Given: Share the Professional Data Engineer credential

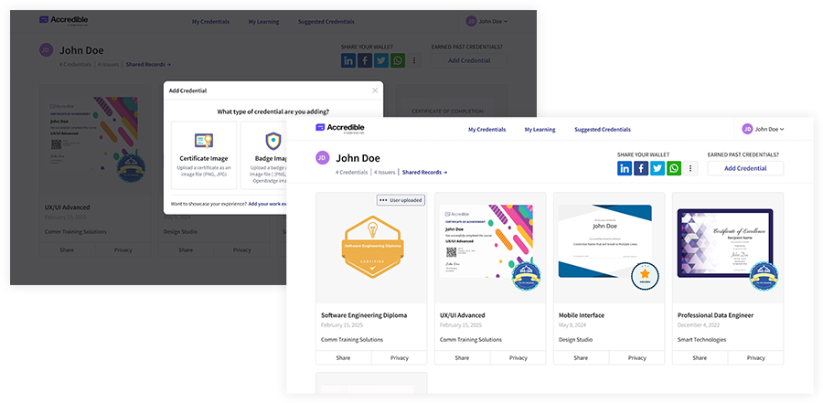Looking at the screenshot, I should click(x=700, y=358).
